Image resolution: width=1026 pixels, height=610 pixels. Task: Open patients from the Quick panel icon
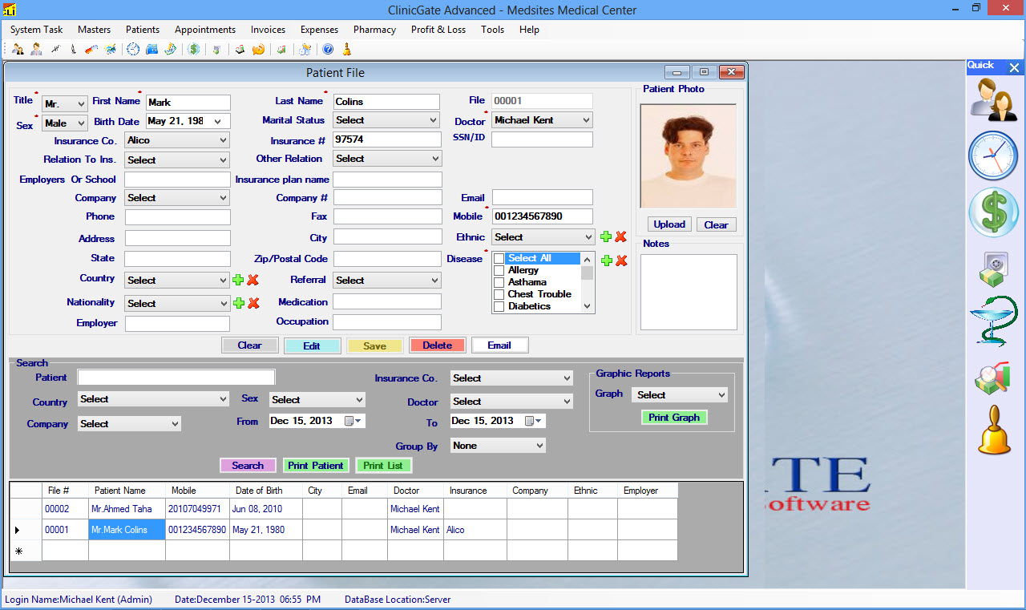click(x=993, y=99)
